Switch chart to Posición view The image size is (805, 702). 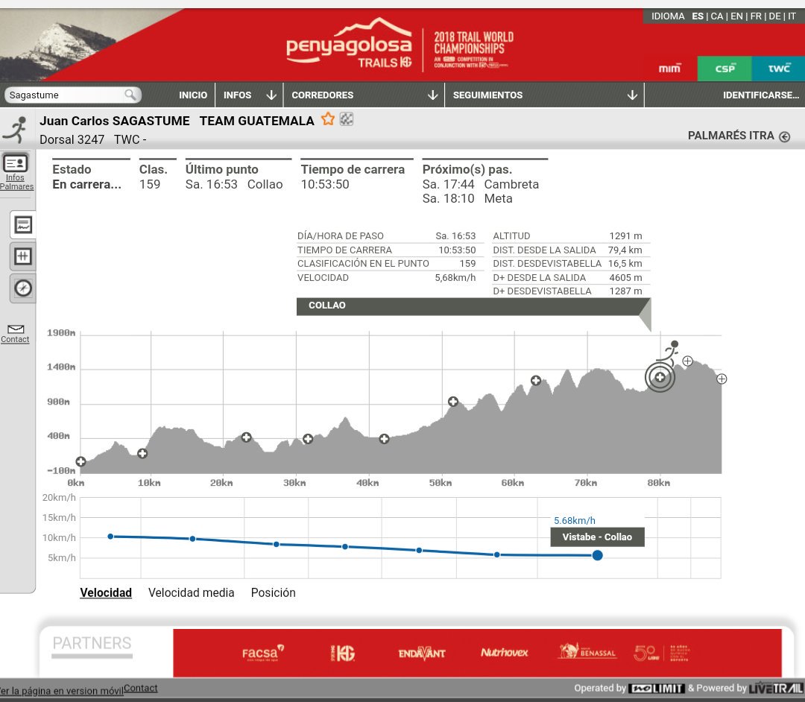coord(273,592)
